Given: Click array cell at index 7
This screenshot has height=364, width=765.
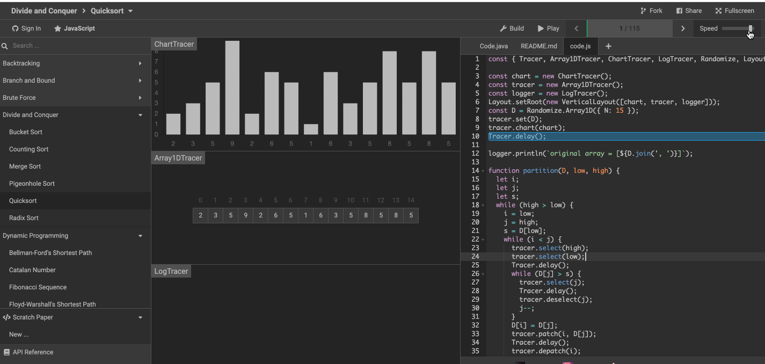Looking at the screenshot, I should 305,216.
